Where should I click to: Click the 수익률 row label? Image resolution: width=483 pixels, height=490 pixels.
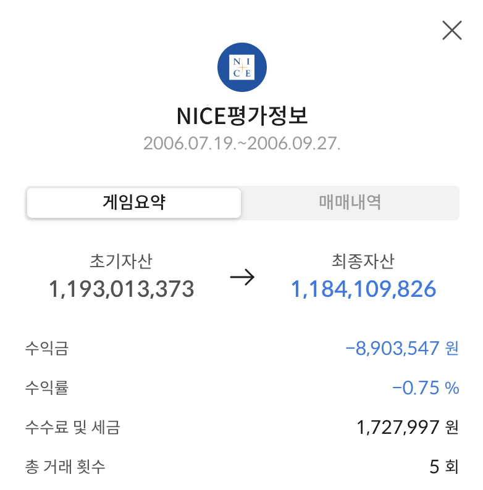(46, 388)
